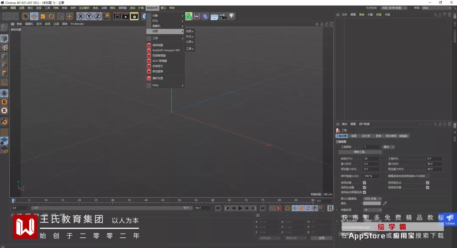Click the purple deformer bars icon
Image resolution: width=457 pixels, height=248 pixels.
click(197, 17)
